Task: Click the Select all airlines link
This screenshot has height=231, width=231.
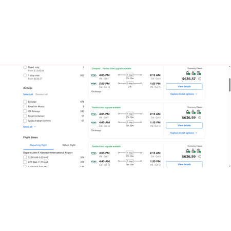Action: pyautogui.click(x=28, y=94)
